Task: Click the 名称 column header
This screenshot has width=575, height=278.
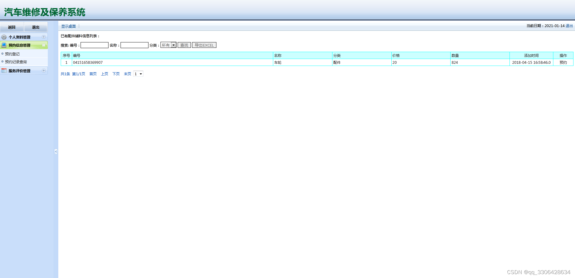Action: point(303,56)
